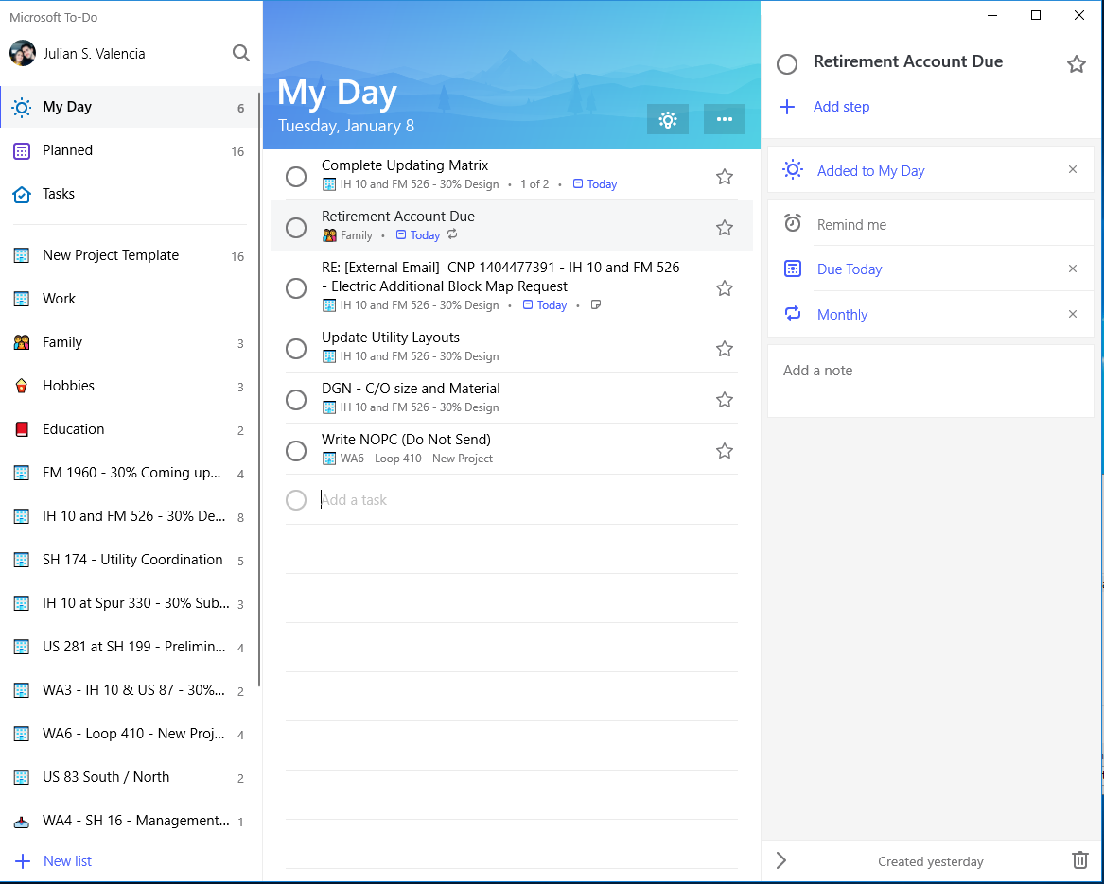Mark task important via detail pane star

1076,64
